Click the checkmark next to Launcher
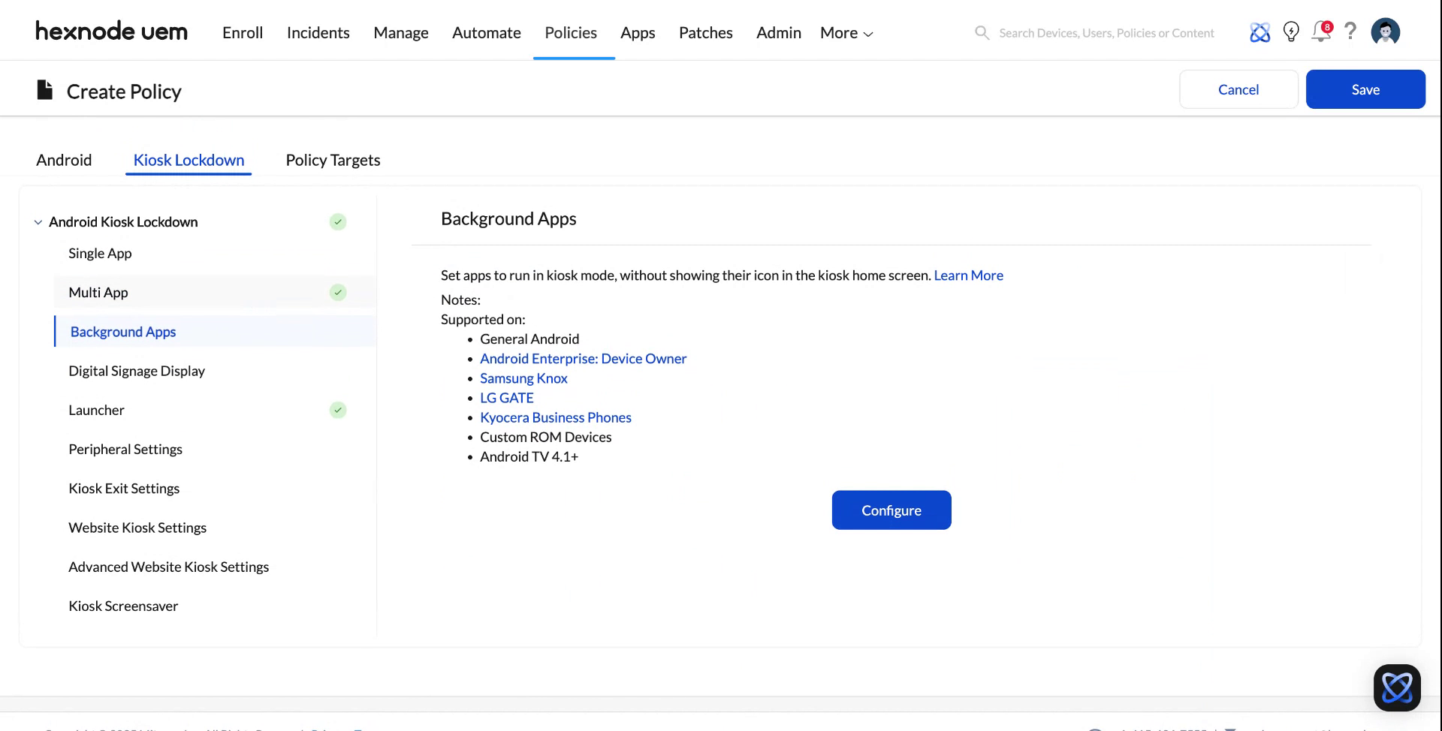This screenshot has width=1442, height=731. coord(338,410)
